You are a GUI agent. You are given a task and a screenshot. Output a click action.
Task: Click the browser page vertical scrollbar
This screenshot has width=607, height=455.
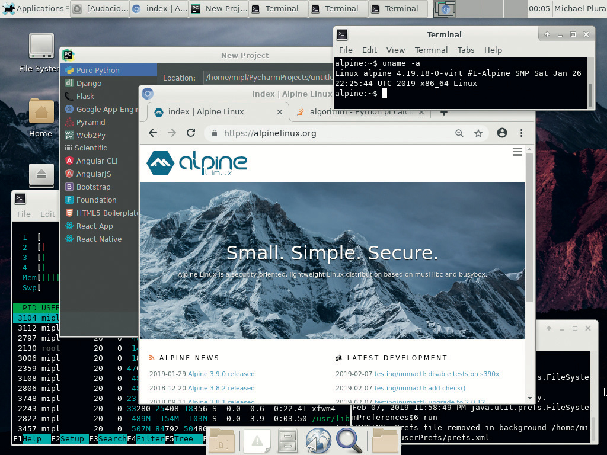(529, 228)
